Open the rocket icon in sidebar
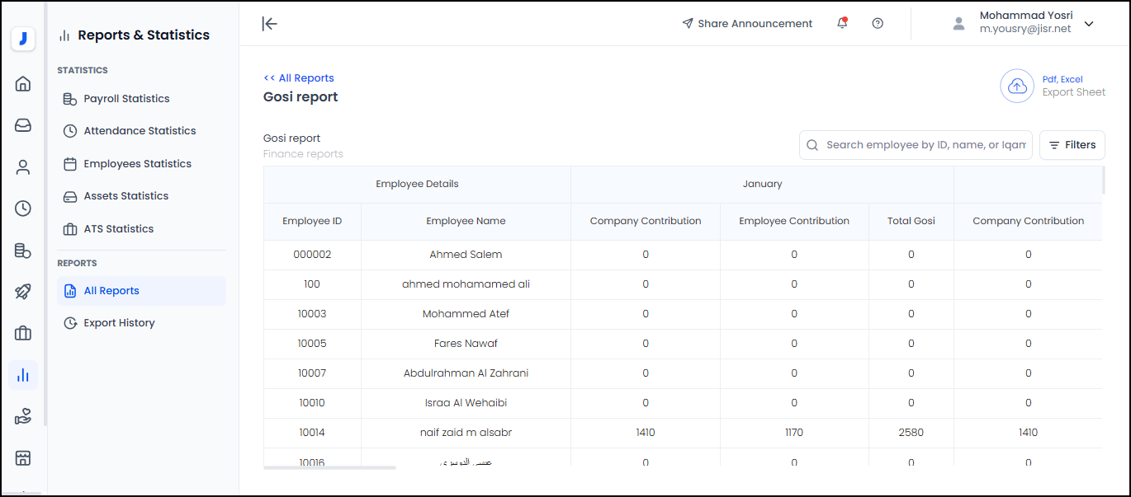The width and height of the screenshot is (1131, 497). coord(23,292)
